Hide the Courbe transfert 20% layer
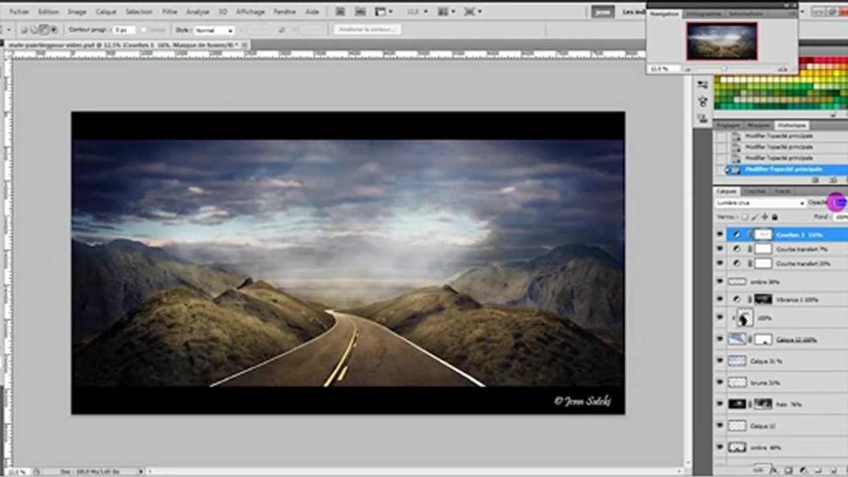The image size is (848, 477). (721, 263)
